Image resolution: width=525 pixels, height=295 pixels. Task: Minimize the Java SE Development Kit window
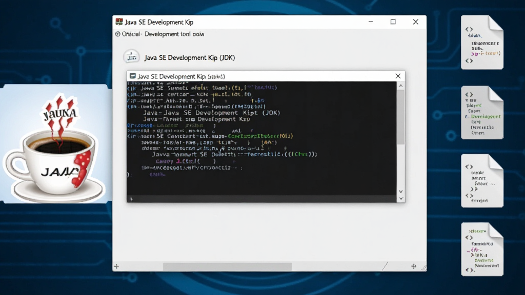click(x=371, y=22)
